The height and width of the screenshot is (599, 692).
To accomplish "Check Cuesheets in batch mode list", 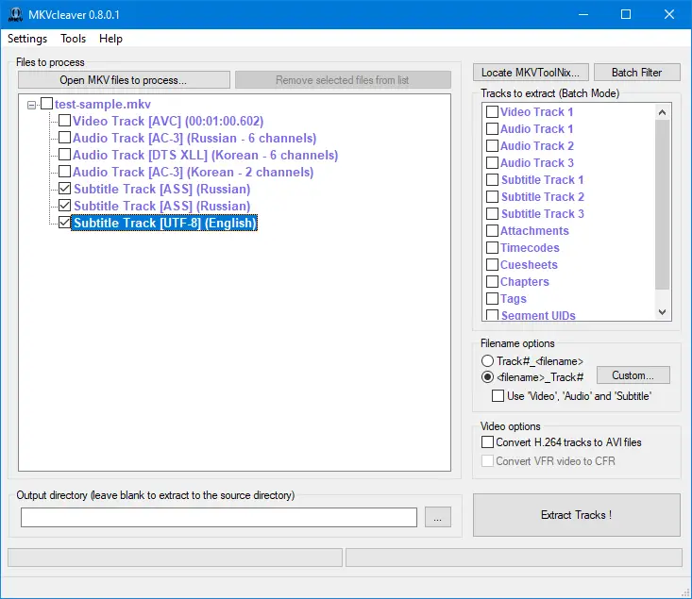I will pyautogui.click(x=492, y=265).
